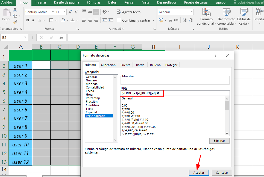Switch to the Alineación dialog tab
Viewport: 264px width, 177px height.
tap(108, 65)
